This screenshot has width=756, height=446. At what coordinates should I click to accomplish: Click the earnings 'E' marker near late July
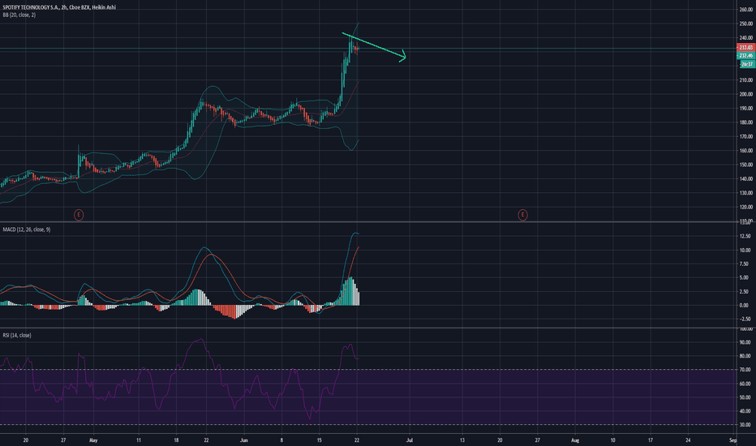(x=522, y=215)
